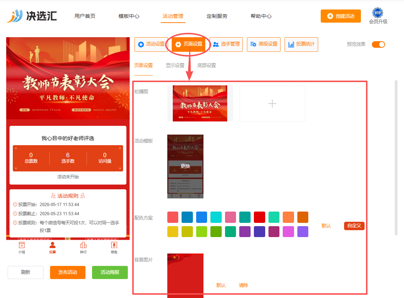Pick the emerald green swatch in second row
Image resolution: width=404 pixels, height=298 pixels.
230,232
